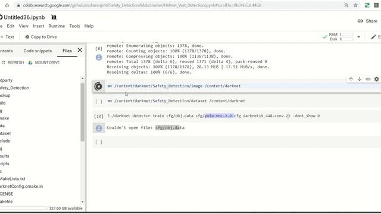Click the disk space available bar

tap(24, 208)
